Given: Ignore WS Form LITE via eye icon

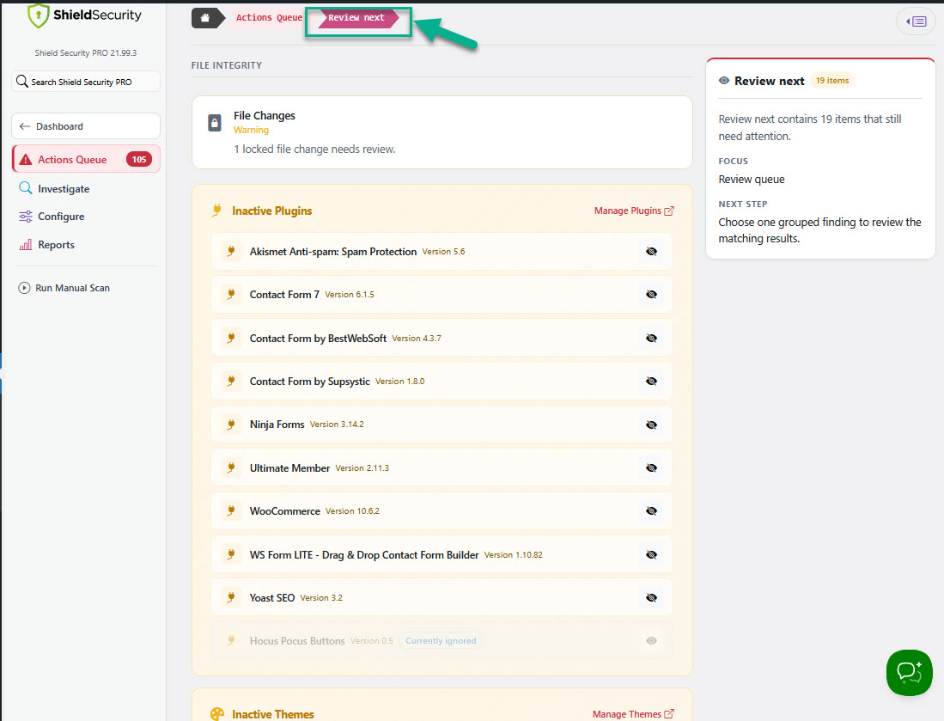Looking at the screenshot, I should 651,555.
